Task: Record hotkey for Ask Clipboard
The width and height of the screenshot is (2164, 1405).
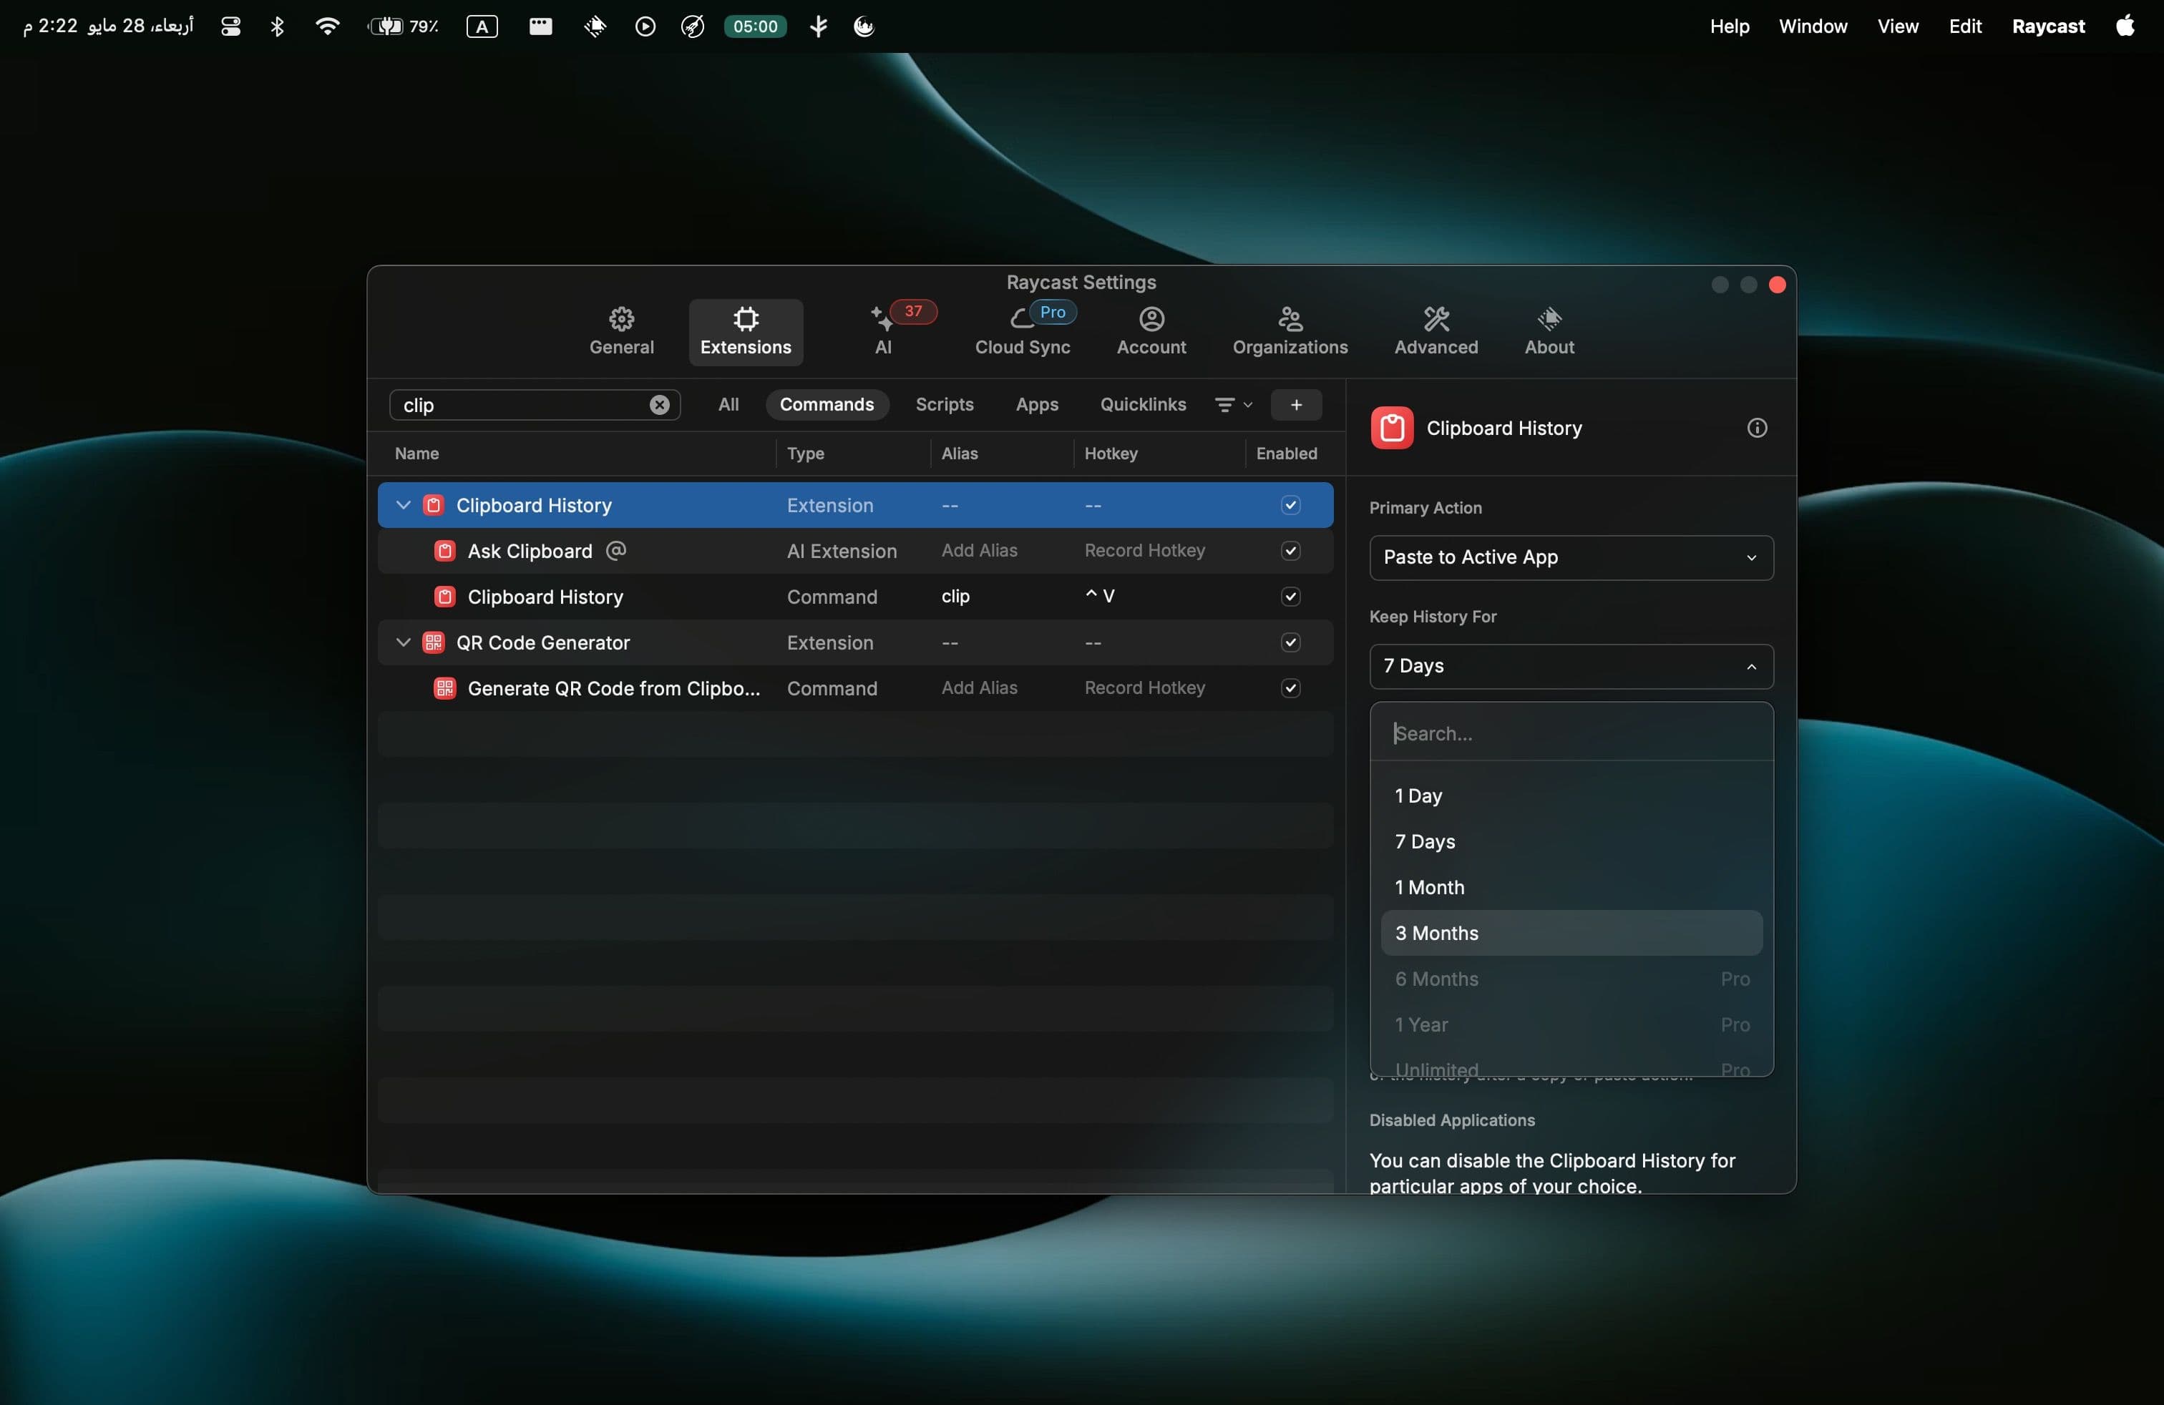Action: tap(1144, 551)
